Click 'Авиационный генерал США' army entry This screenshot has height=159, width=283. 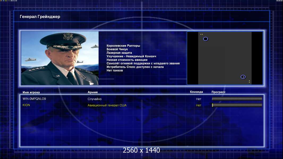(x=107, y=105)
